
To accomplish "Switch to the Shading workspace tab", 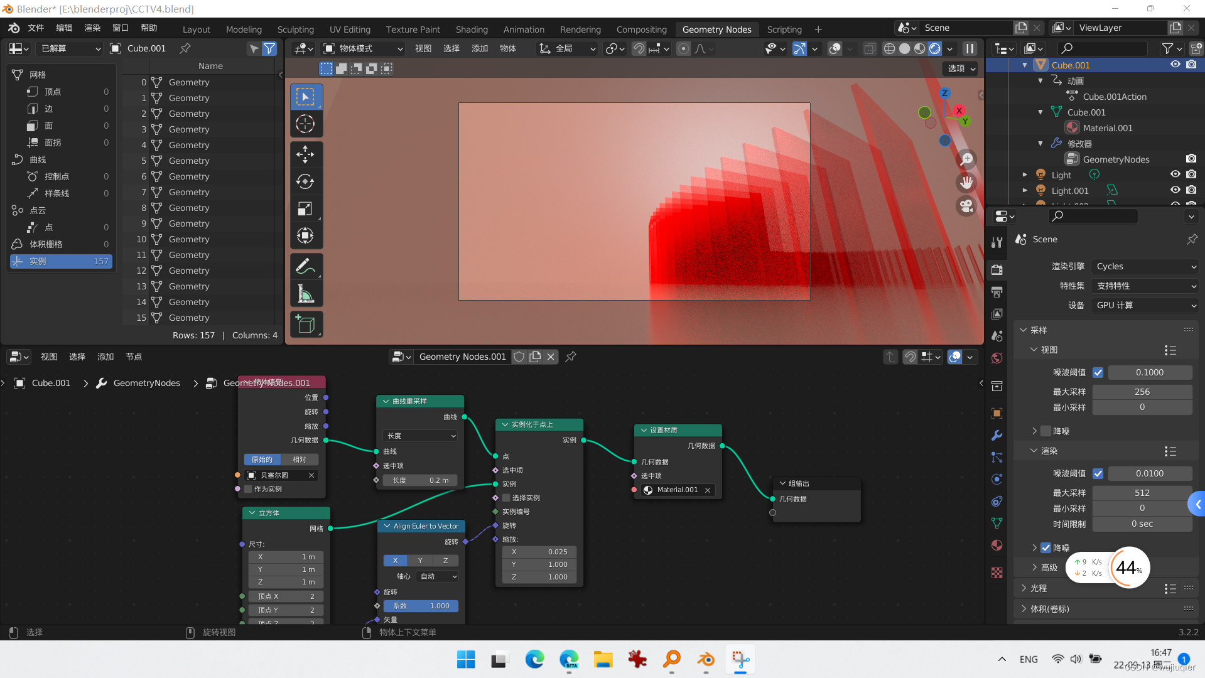I will (472, 29).
